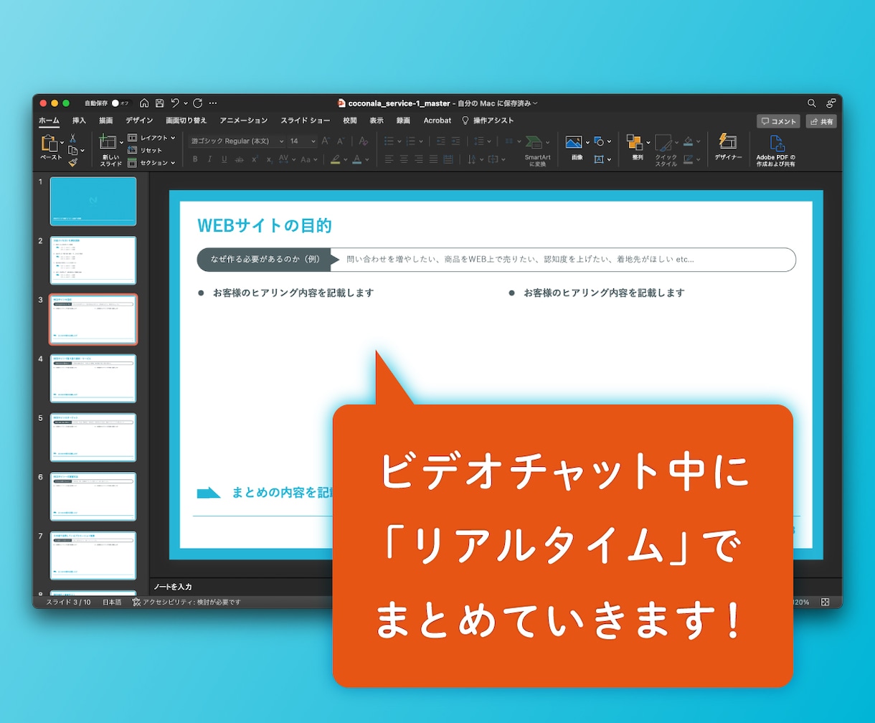Open the three-dot more commands menu
875x723 pixels.
pyautogui.click(x=213, y=103)
